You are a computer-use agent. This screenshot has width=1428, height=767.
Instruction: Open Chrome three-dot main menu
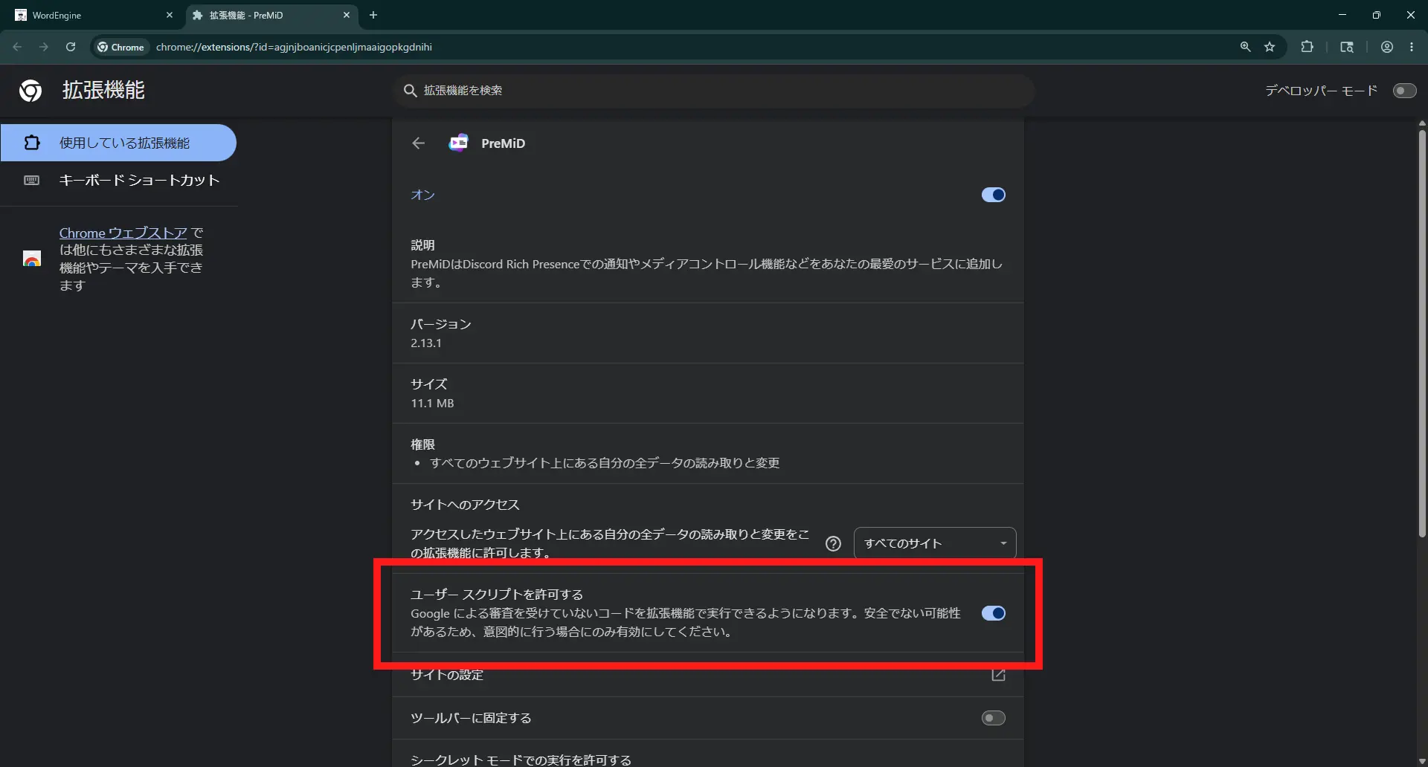coord(1412,47)
